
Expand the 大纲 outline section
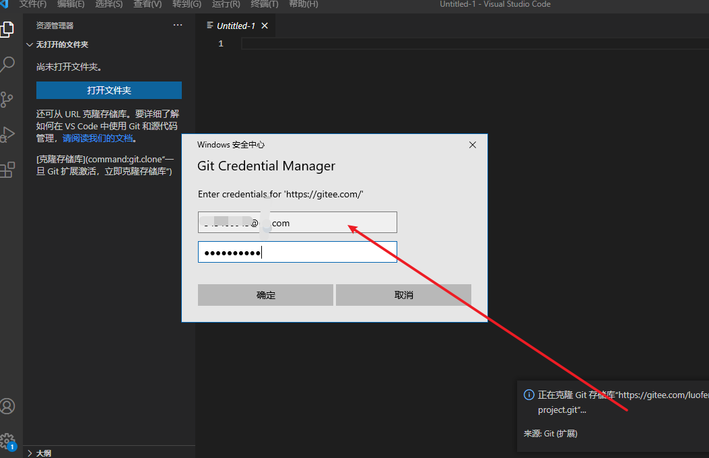(39, 453)
